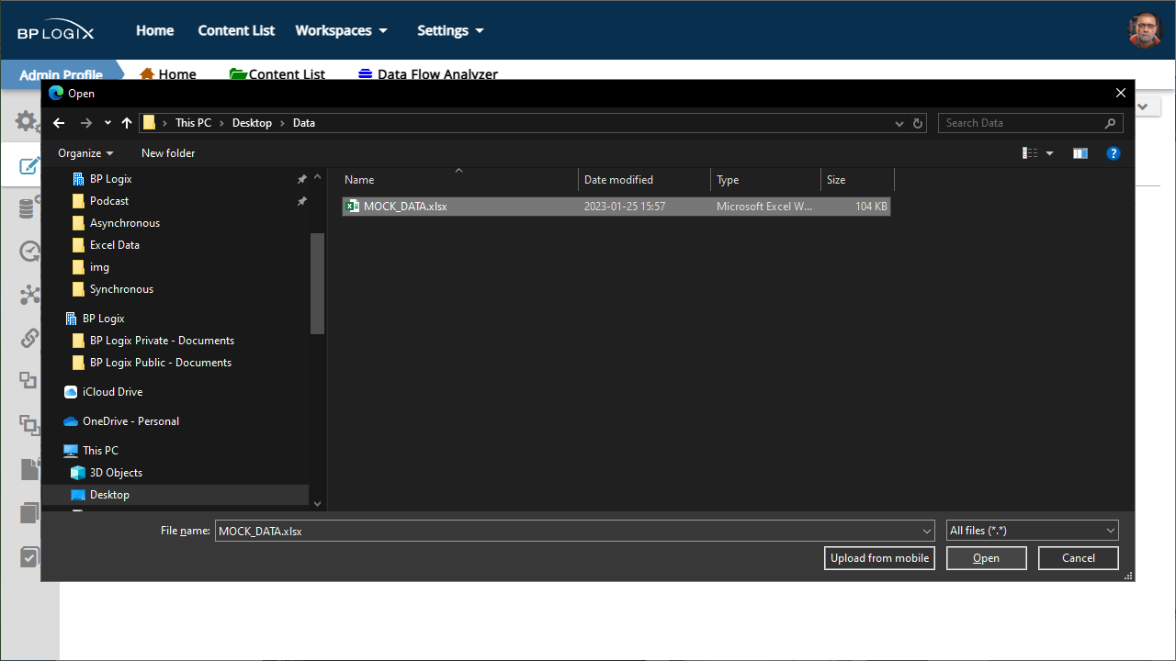Screen dimensions: 1176x661
Task: Click the folder icon in the address bar
Action: (x=149, y=123)
